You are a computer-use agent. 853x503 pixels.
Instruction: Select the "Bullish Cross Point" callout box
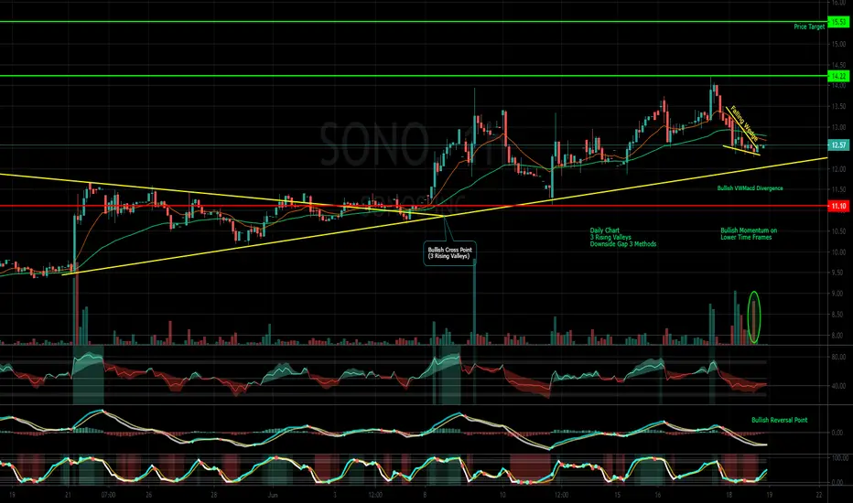449,252
